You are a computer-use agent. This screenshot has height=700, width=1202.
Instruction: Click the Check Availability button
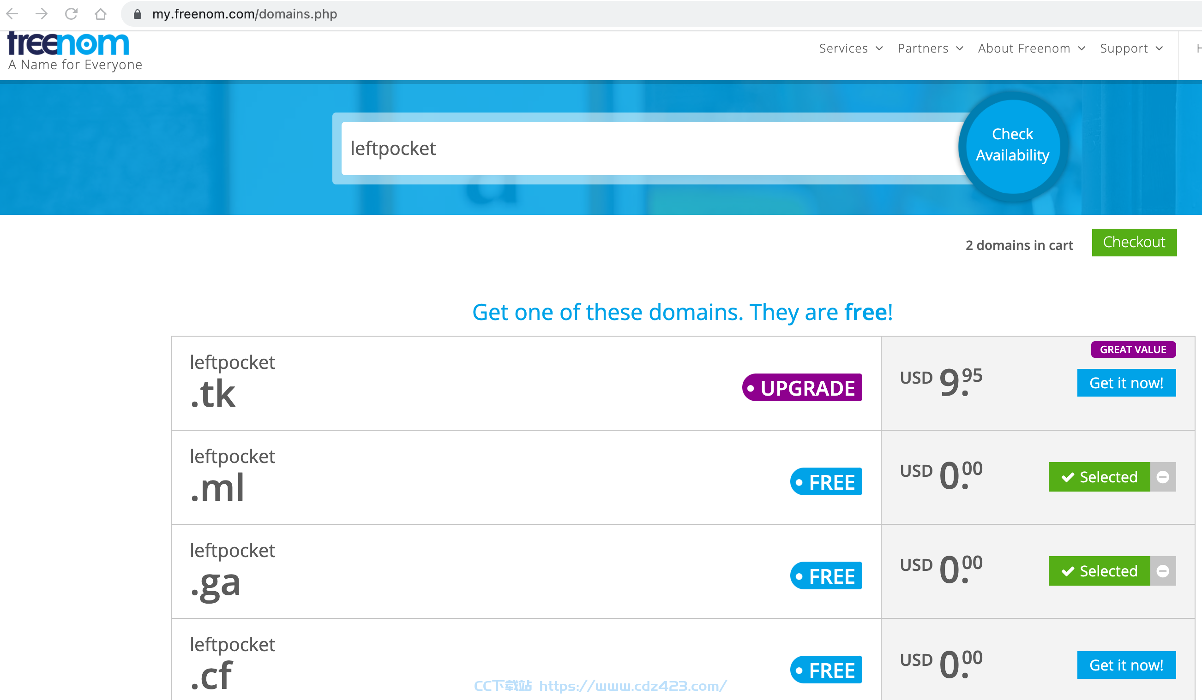(x=1013, y=145)
